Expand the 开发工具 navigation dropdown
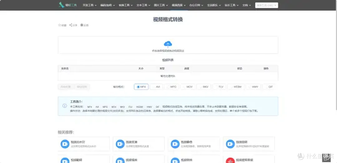 90,5
